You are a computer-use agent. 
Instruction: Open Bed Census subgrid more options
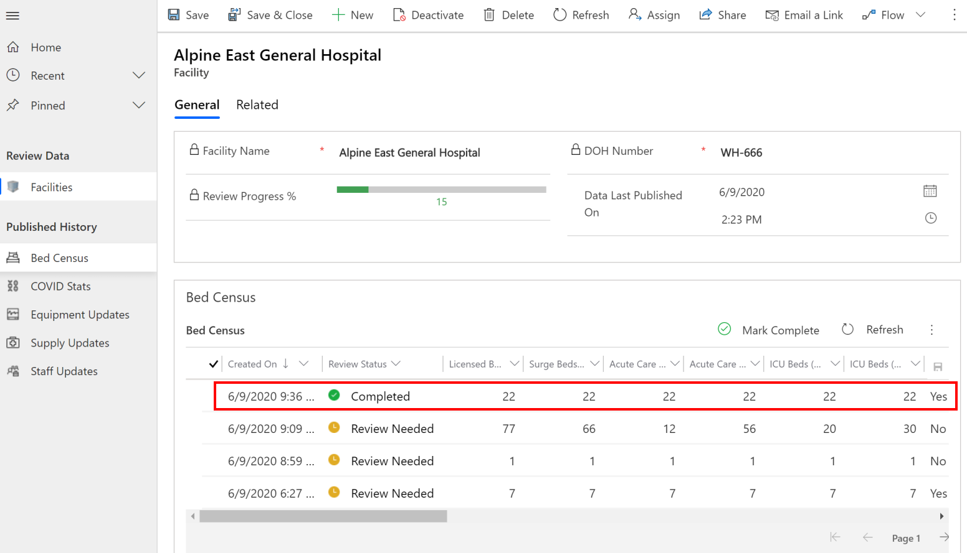click(x=931, y=330)
